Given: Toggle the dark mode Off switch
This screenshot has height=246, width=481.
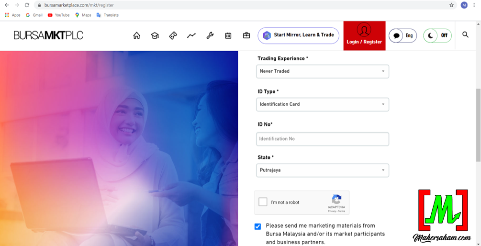Looking at the screenshot, I should coord(437,35).
